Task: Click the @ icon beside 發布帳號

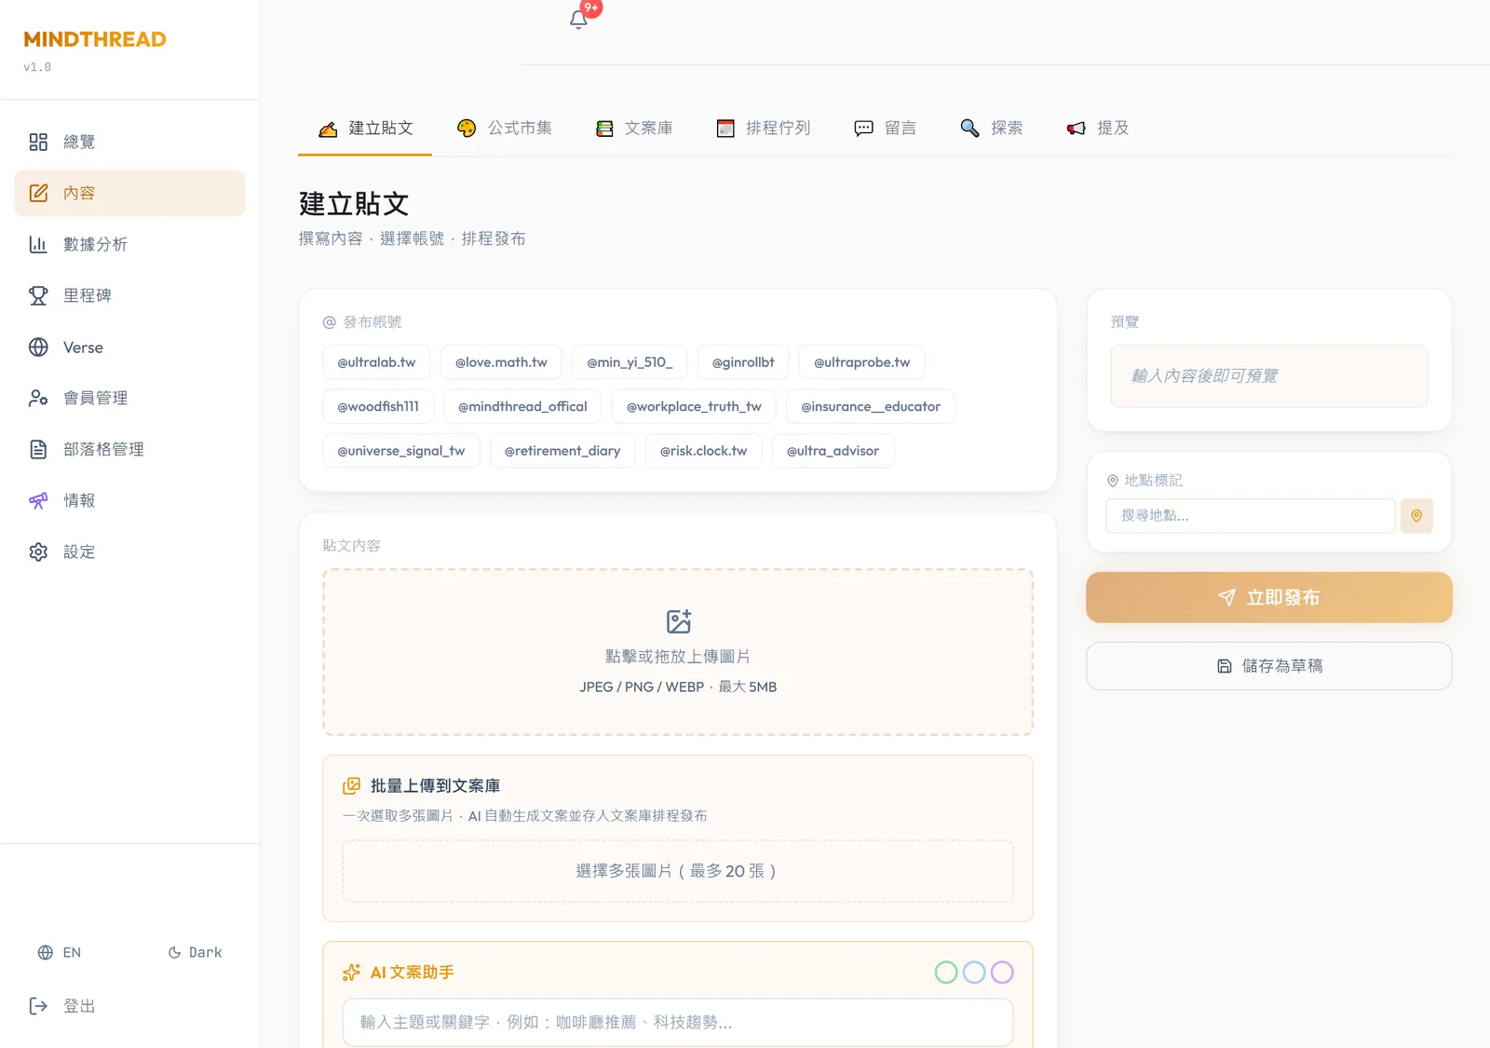Action: (x=329, y=322)
